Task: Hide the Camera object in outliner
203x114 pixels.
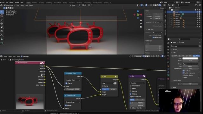Action: tap(197, 14)
